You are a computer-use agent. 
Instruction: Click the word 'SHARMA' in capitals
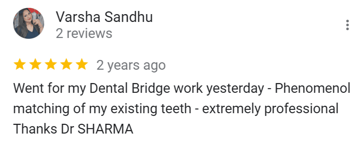coord(105,129)
